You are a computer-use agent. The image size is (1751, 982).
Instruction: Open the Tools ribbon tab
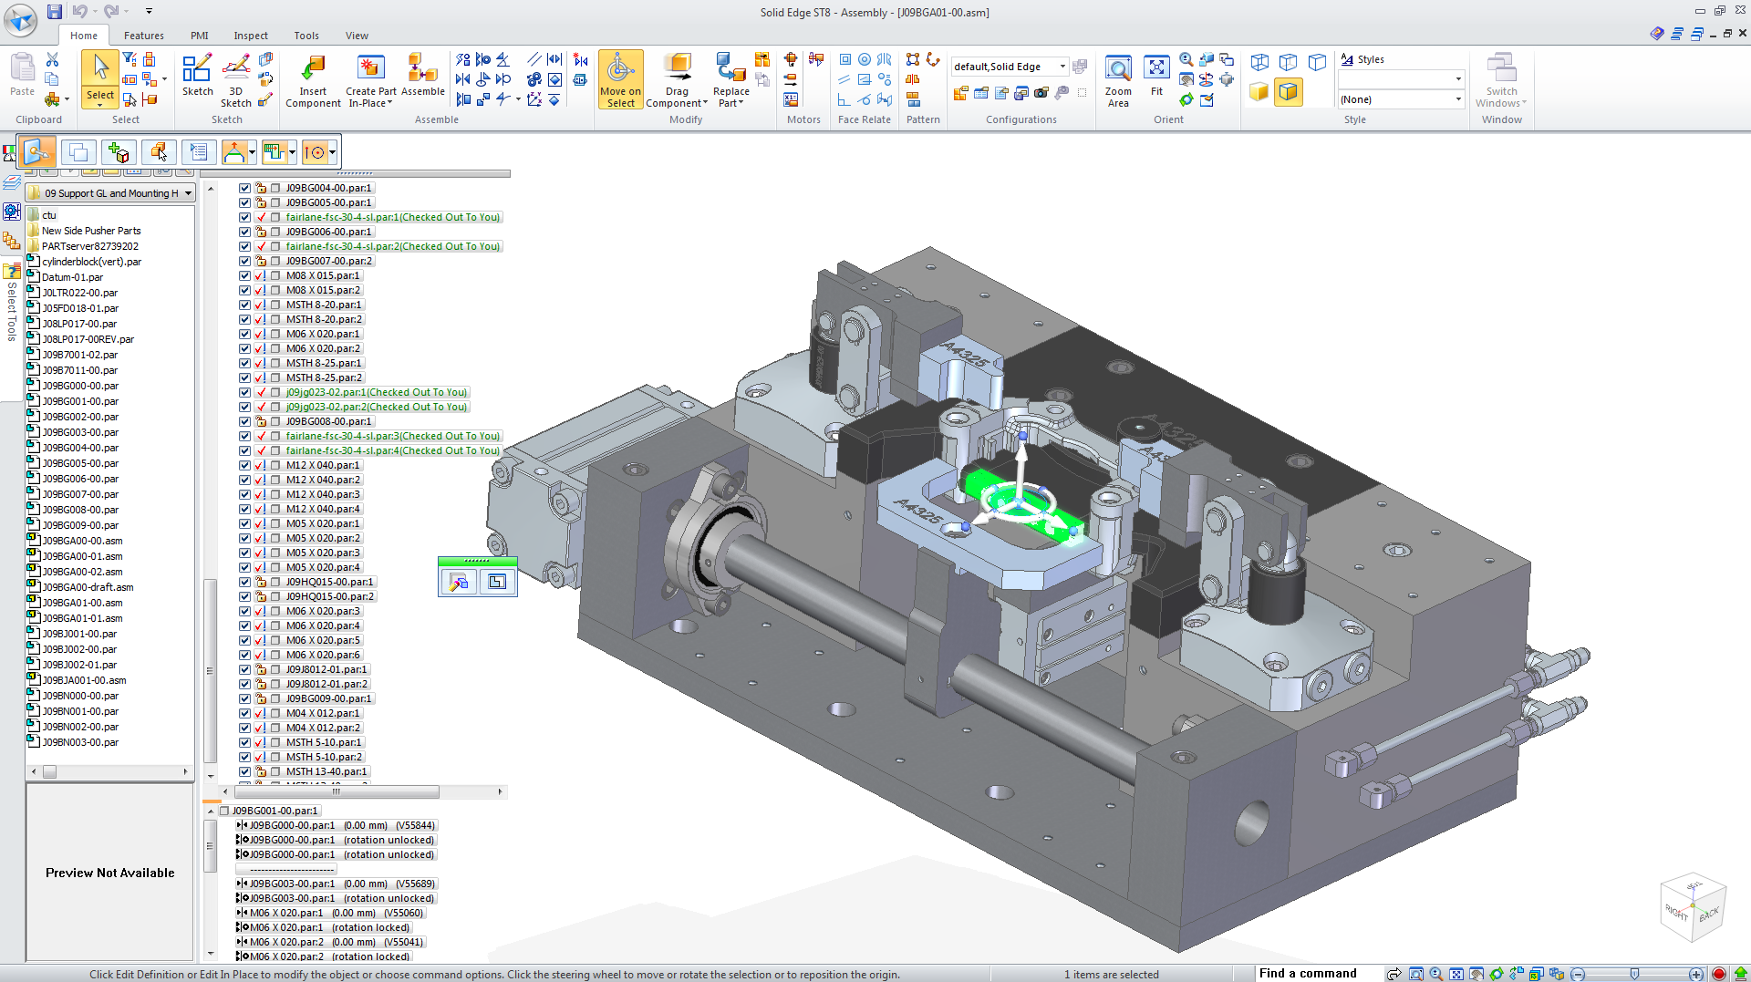tap(306, 36)
